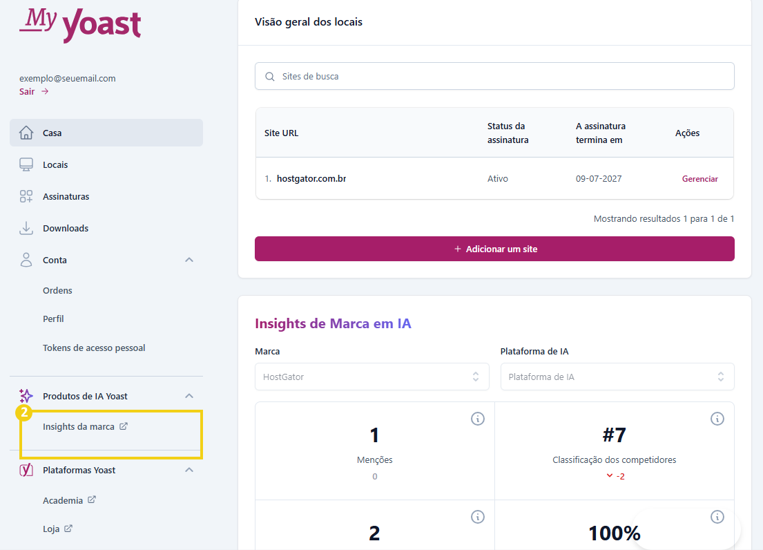Click the Sites de busca search field
Image resolution: width=763 pixels, height=550 pixels.
494,76
